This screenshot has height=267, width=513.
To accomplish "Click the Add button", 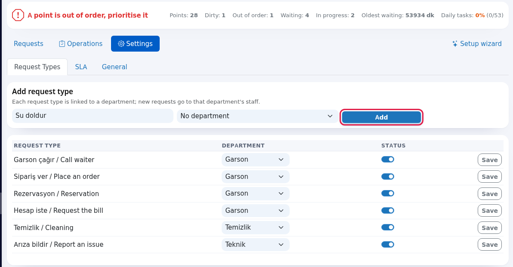I will tap(381, 117).
